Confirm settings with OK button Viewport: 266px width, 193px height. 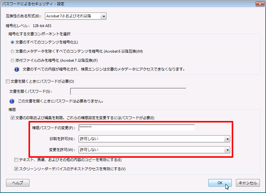pos(220,183)
